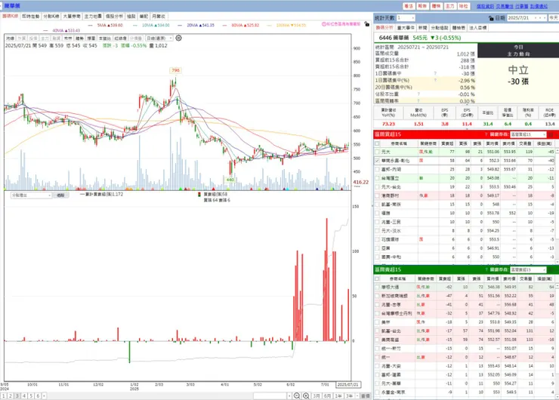Screen dimensions: 559x400
Task: Click question mark beside 區間周轉率
Action: click(x=418, y=101)
